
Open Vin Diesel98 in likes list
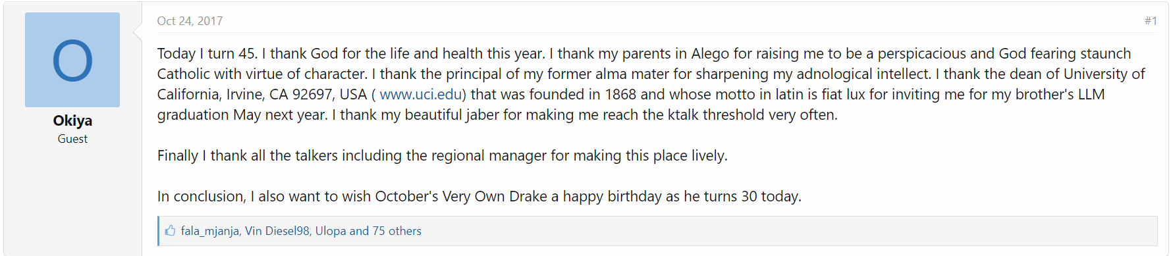[277, 231]
